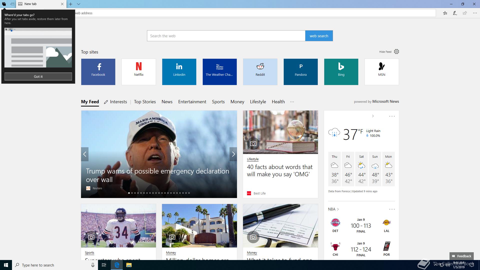Click the Lakers logo
The height and width of the screenshot is (270, 480).
(x=386, y=222)
